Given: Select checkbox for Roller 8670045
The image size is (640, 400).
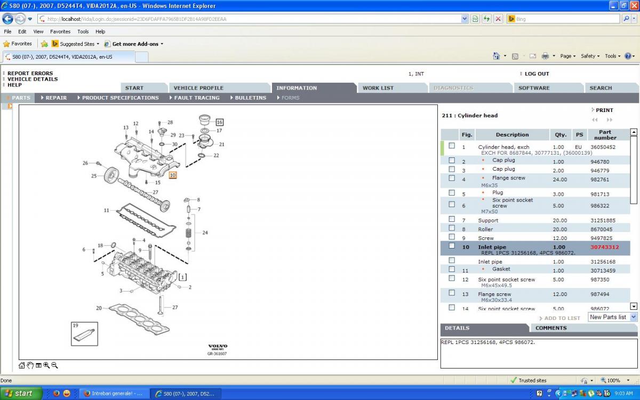Looking at the screenshot, I should click(x=452, y=228).
